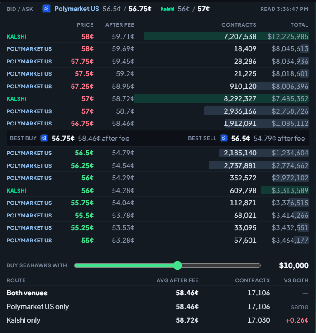Click the +0.26¢ difference value
The height and width of the screenshot is (333, 316).
[297, 320]
